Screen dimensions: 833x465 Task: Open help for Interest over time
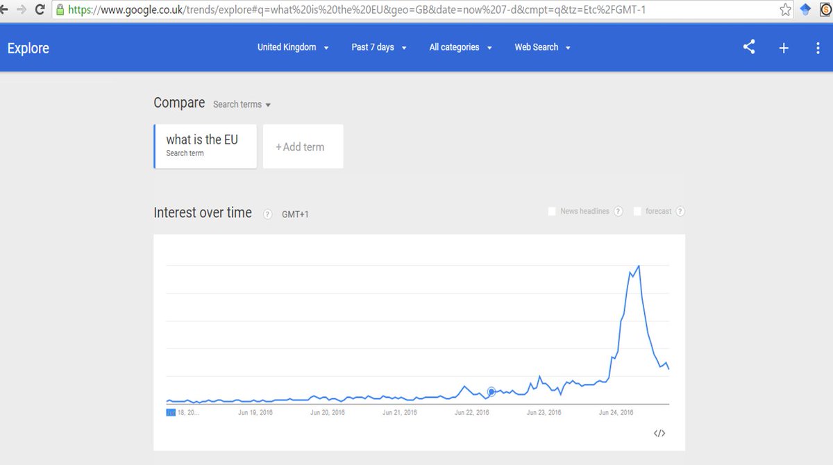(x=267, y=214)
